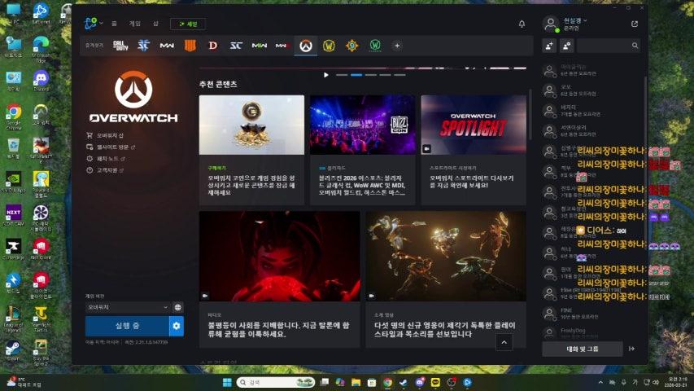This screenshot has width=694, height=391.
Task: Select the yellow World of Warcraft icon
Action: pos(329,46)
